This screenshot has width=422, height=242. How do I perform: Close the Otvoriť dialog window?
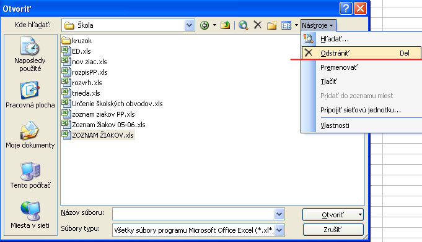tap(360, 8)
